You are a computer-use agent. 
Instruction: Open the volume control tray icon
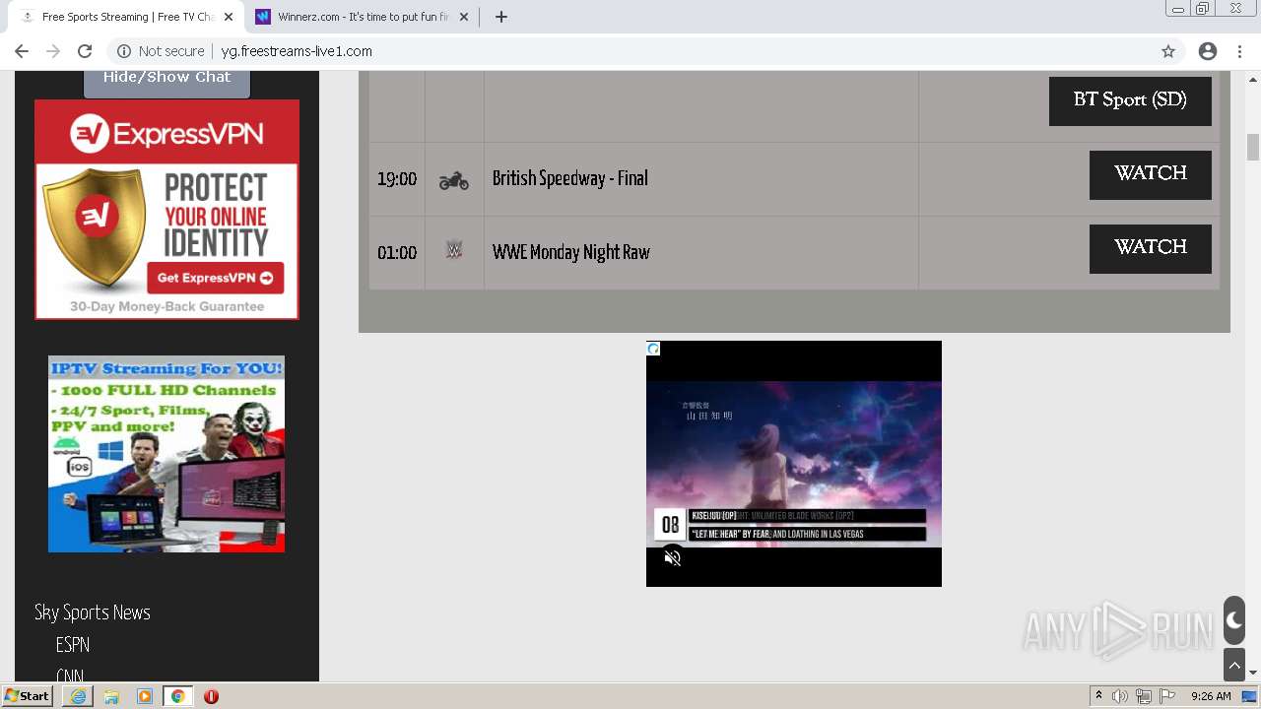[1120, 696]
